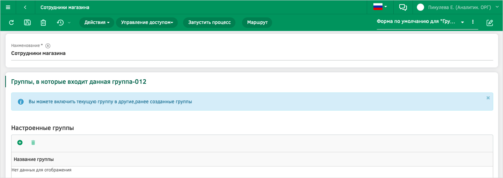This screenshot has width=503, height=178.
Task: Go back using the left chevron
Action: pos(25,7)
